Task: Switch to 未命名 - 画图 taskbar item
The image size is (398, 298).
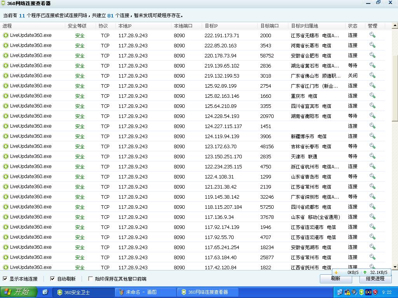Action: point(145,293)
